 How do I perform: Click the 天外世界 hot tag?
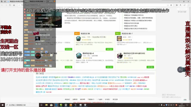point(78,89)
